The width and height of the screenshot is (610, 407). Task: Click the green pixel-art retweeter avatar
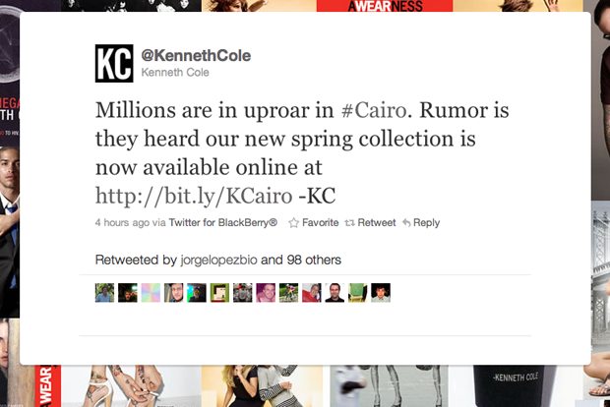click(219, 293)
